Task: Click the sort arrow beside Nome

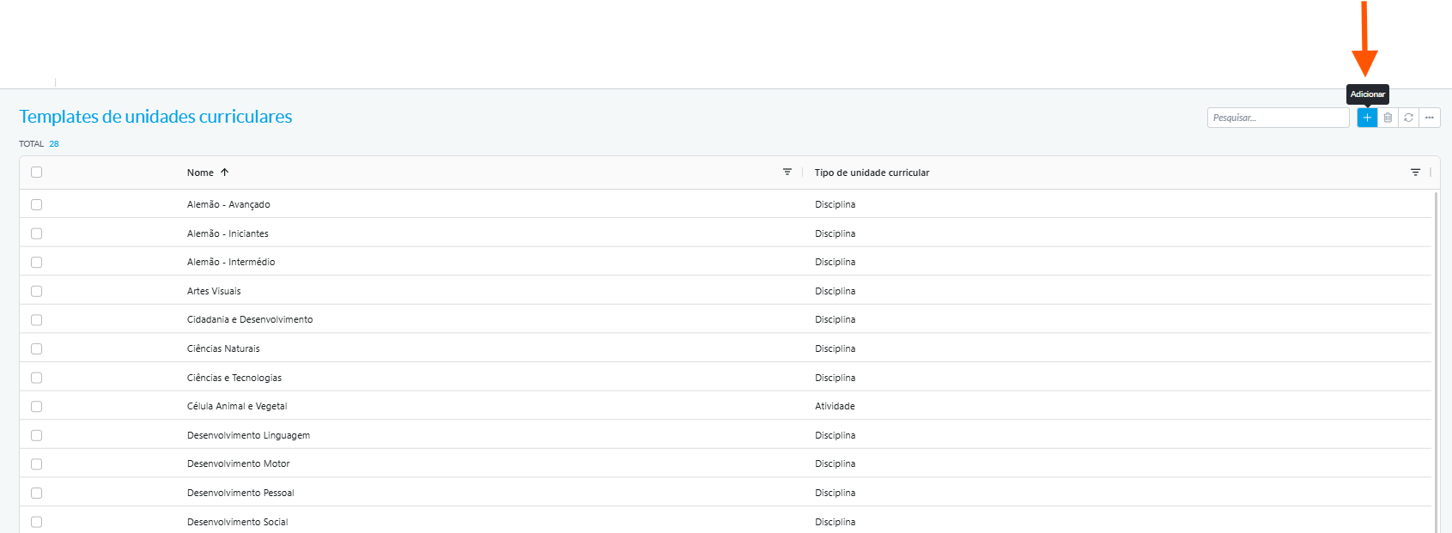Action: (x=225, y=173)
